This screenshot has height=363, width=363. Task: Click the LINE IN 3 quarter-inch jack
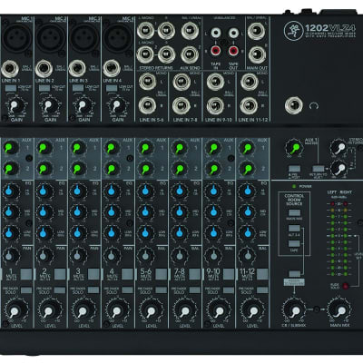78,69
